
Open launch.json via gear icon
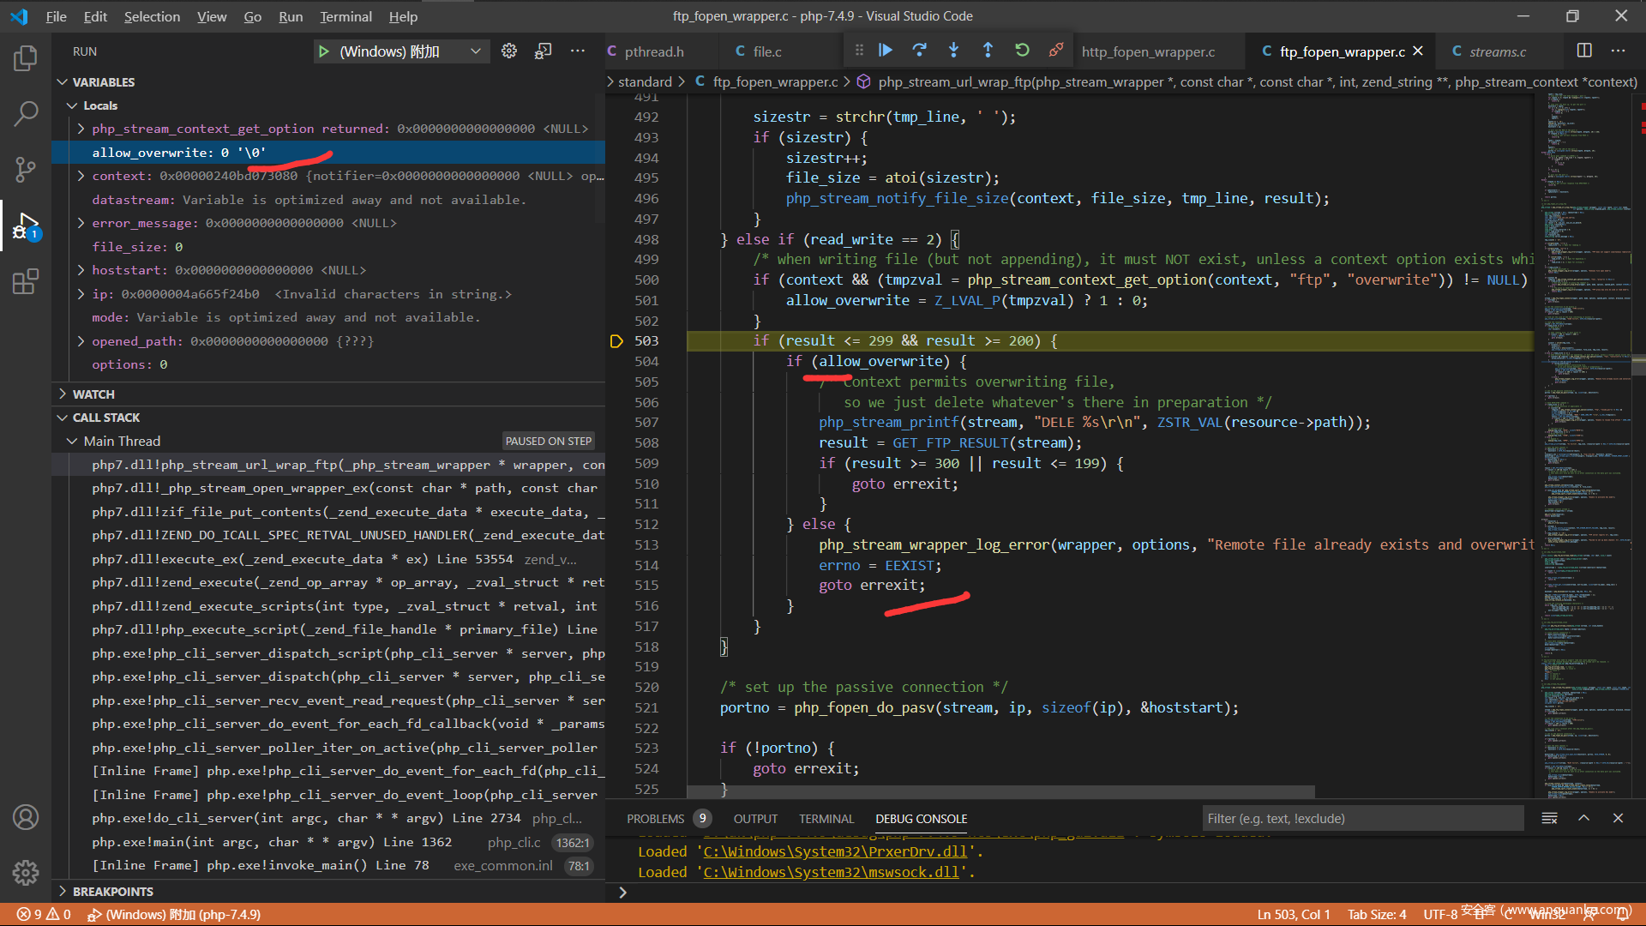point(509,51)
